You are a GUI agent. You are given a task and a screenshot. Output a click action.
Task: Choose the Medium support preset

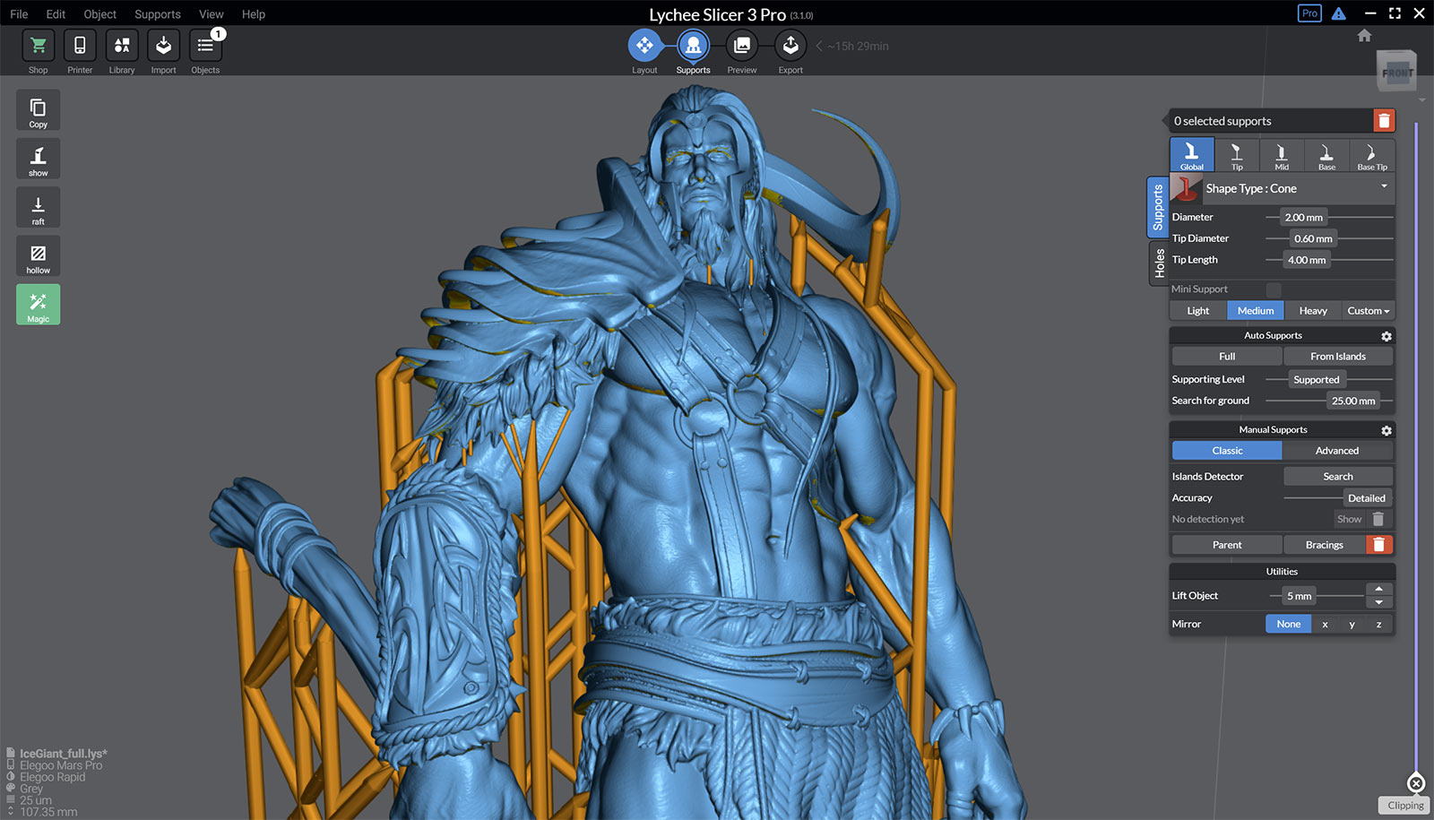pyautogui.click(x=1256, y=311)
